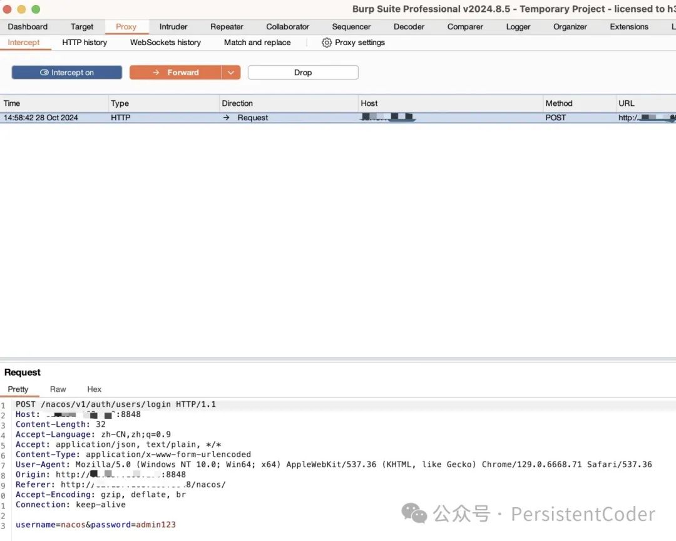Click the Content-Type header line
The image size is (676, 541).
pos(133,455)
